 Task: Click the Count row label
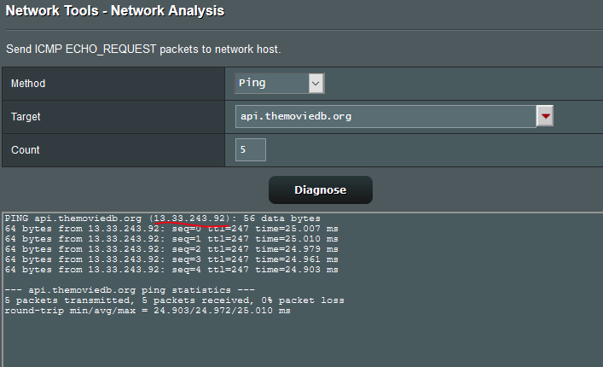26,150
